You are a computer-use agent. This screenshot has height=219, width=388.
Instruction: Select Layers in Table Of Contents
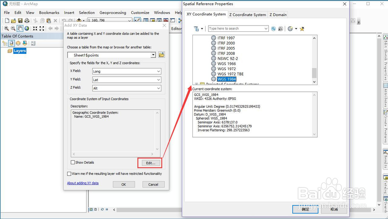coord(20,51)
